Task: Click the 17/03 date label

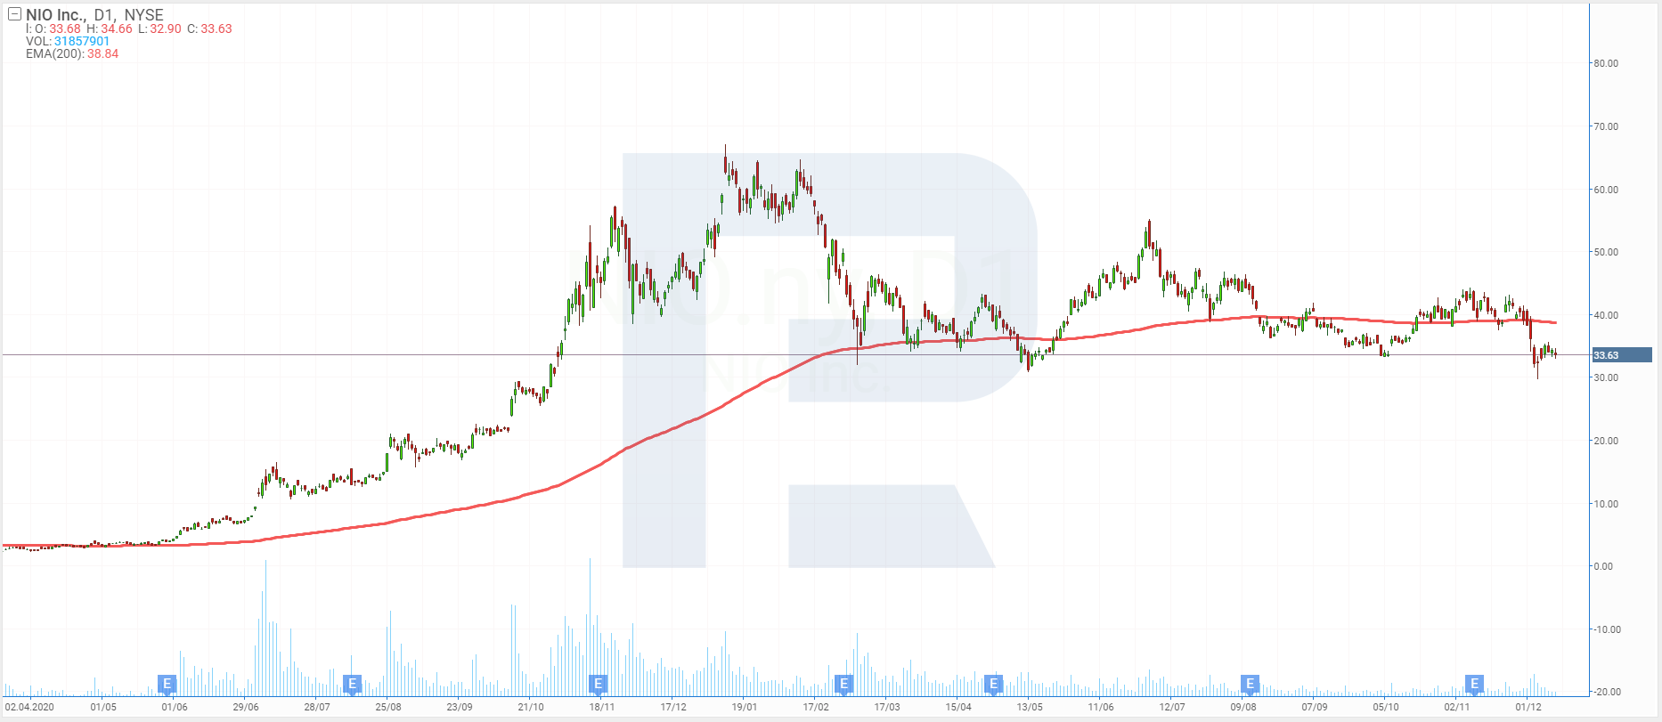Action: pos(887,708)
